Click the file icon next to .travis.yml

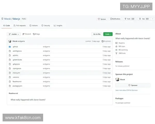click(10, 73)
